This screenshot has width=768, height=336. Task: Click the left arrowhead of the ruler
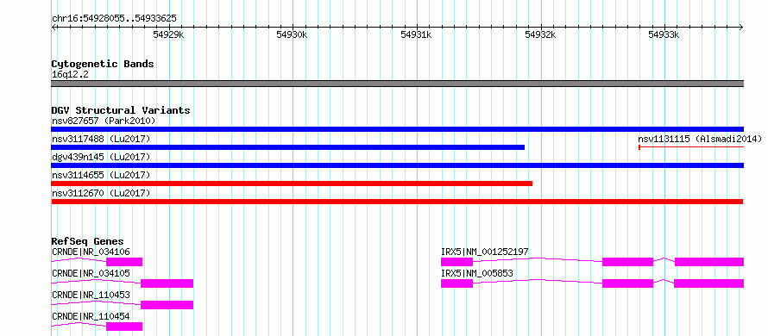tap(54, 27)
